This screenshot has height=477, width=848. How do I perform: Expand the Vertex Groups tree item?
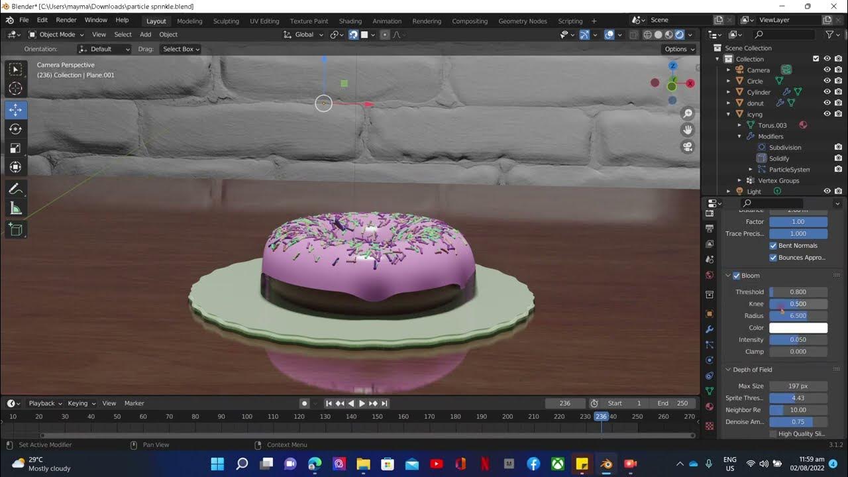coord(740,180)
